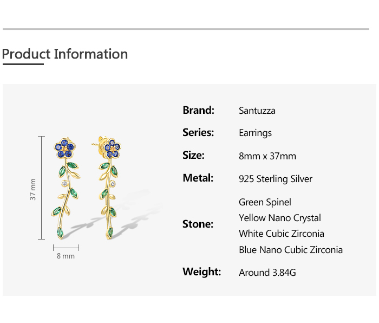Select the Brand label
This screenshot has width=379, height=323.
click(x=199, y=110)
